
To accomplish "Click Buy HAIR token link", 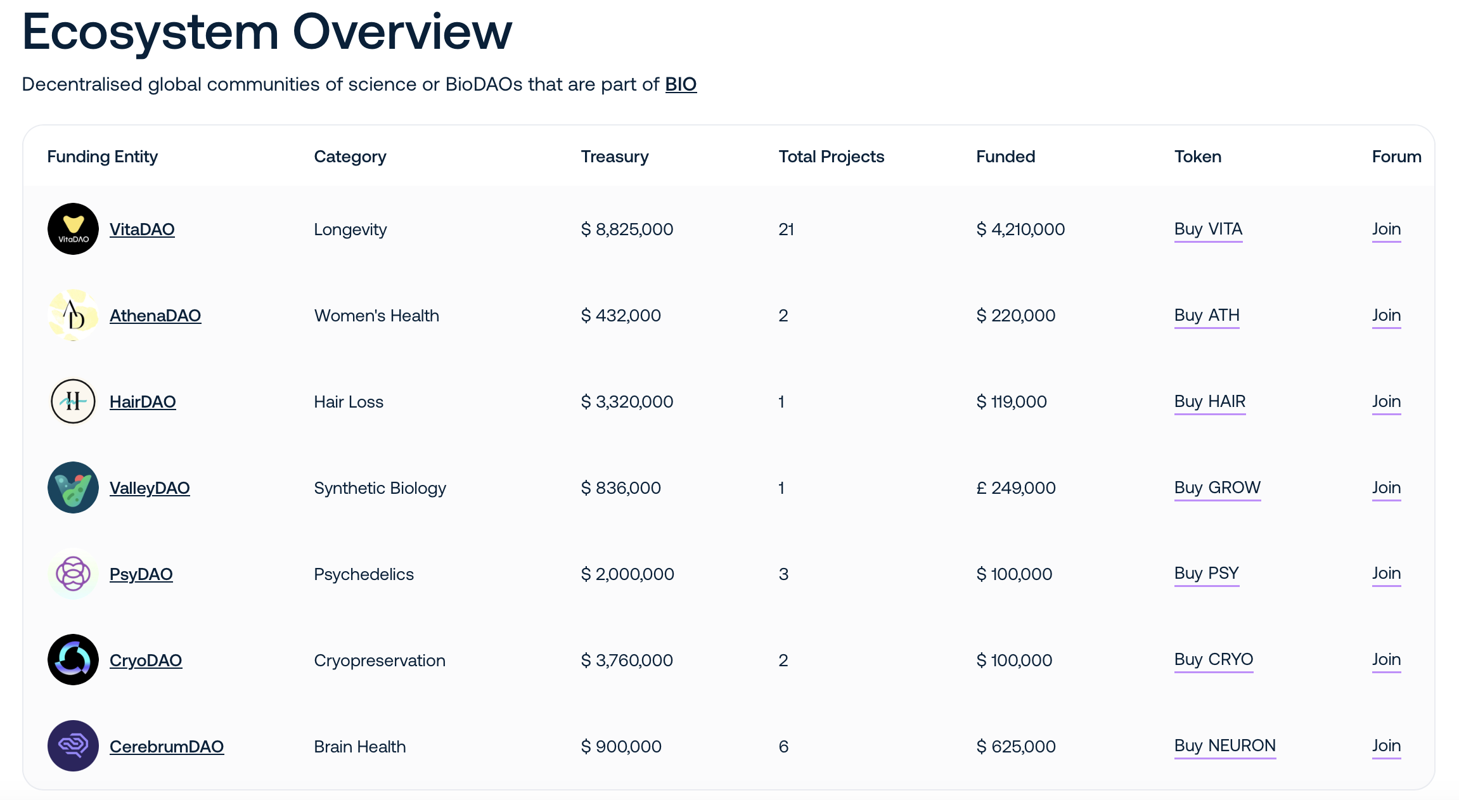I will (x=1209, y=401).
